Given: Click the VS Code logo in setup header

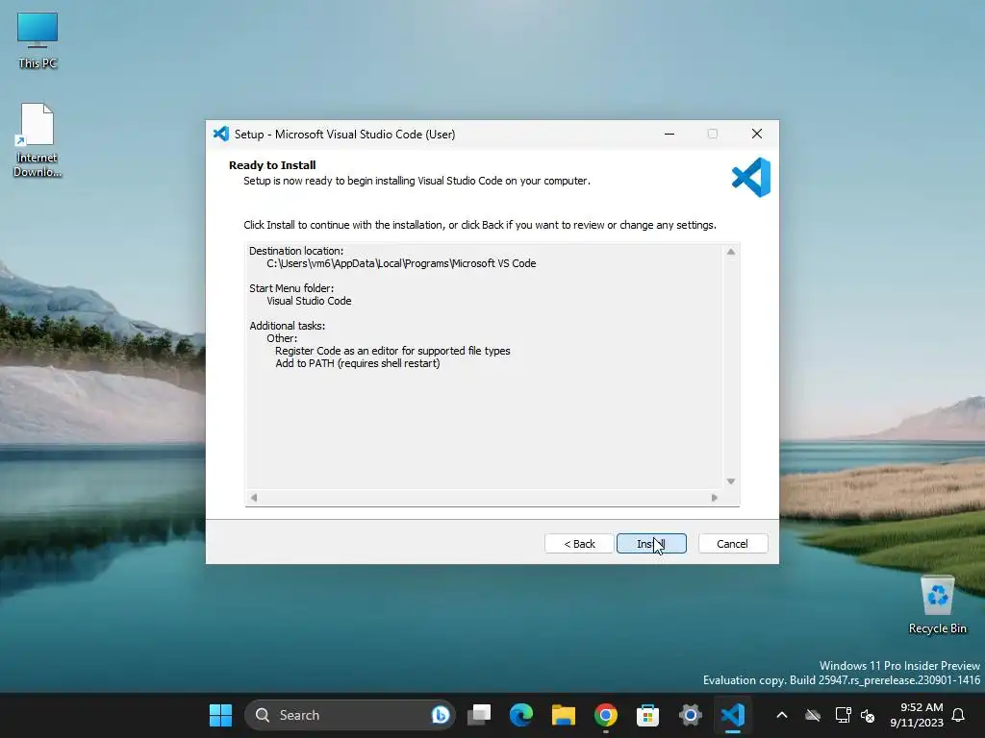Looking at the screenshot, I should coord(751,178).
